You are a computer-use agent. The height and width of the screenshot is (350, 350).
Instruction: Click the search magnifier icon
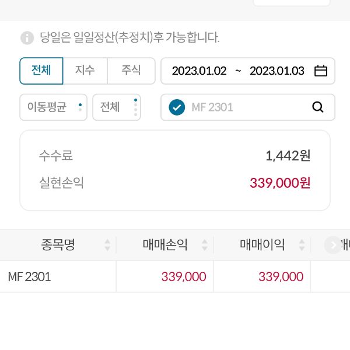(318, 107)
